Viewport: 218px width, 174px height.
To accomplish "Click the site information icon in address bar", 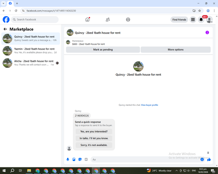I will [23, 11].
